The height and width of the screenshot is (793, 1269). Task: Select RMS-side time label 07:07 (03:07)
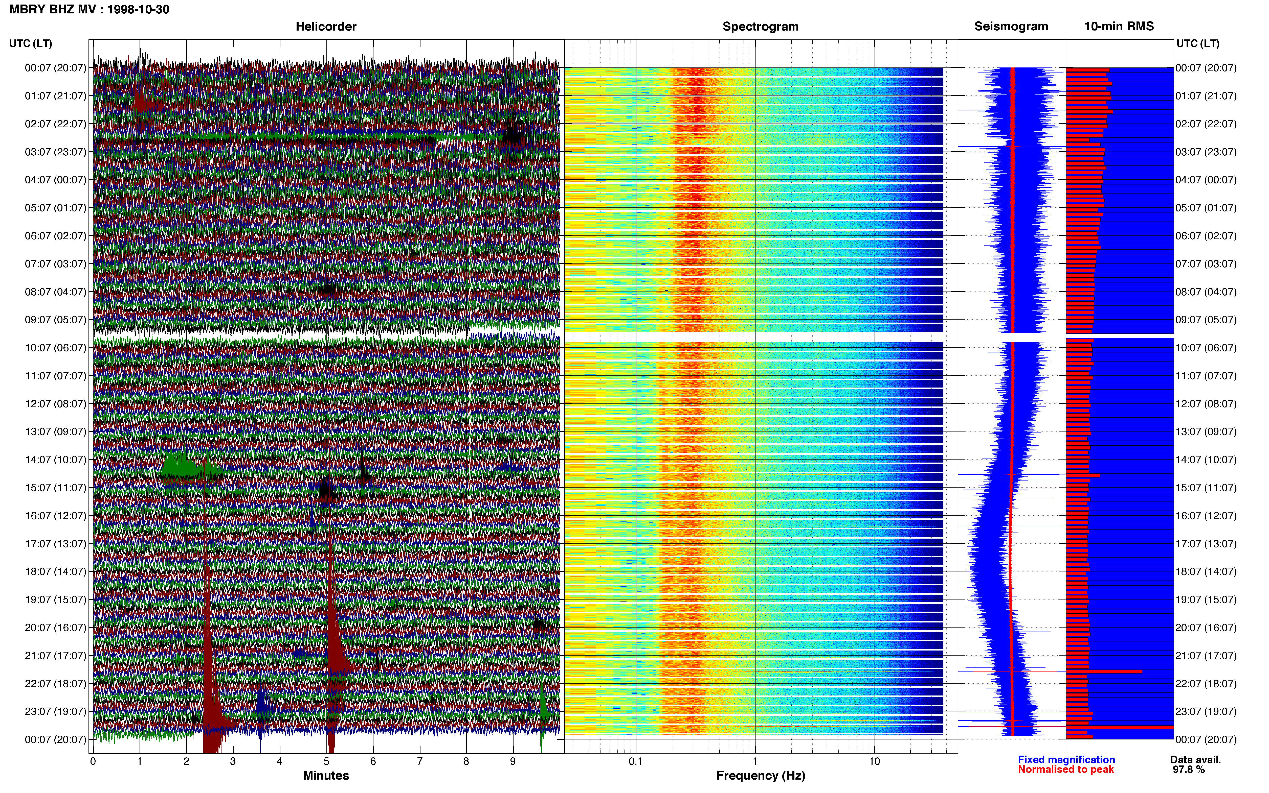1206,264
